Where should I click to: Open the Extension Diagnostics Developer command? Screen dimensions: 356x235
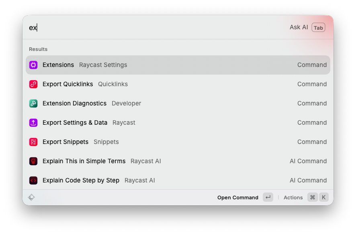(x=178, y=103)
